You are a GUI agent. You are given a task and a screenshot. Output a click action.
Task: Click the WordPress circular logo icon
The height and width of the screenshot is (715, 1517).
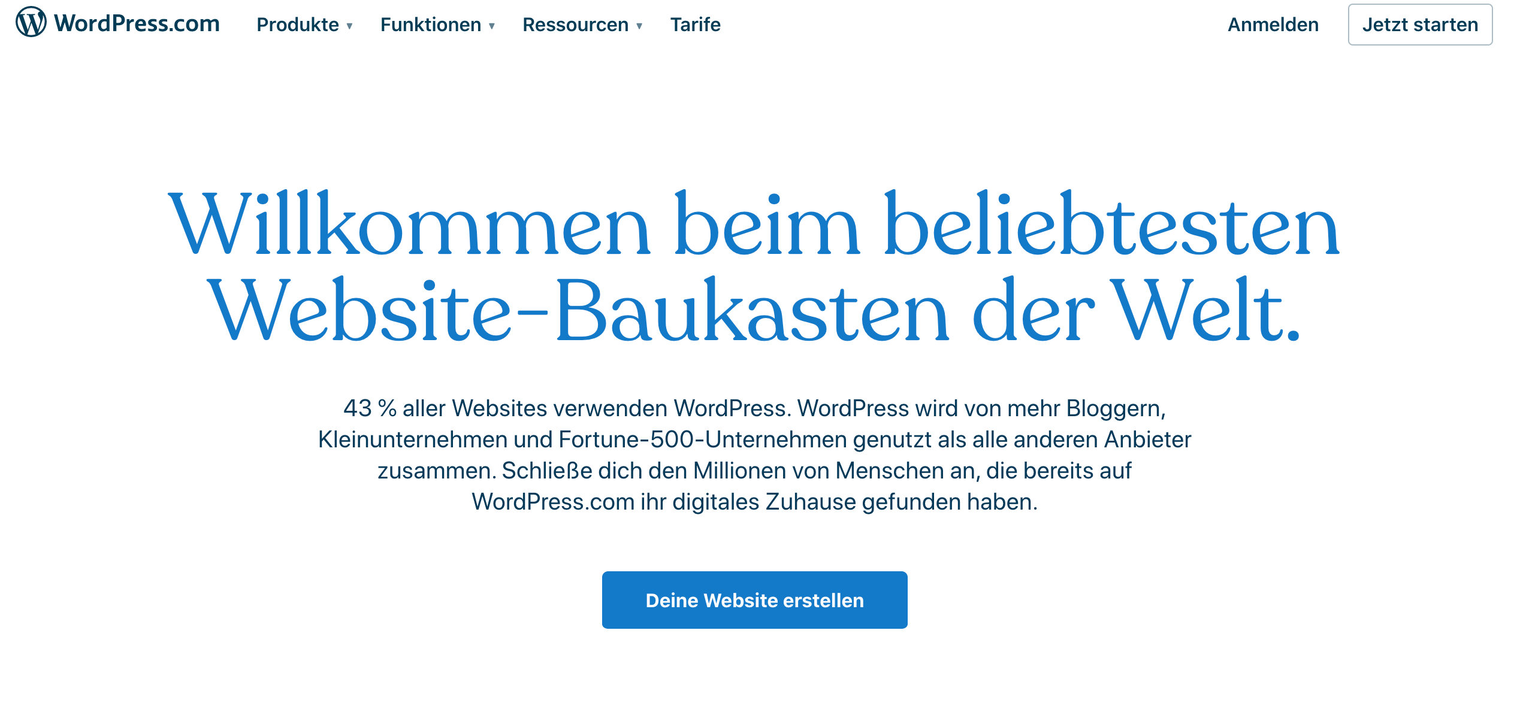coord(31,22)
